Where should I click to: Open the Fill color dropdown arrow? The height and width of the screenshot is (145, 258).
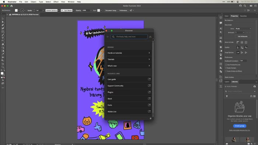pyautogui.click(x=19, y=10)
